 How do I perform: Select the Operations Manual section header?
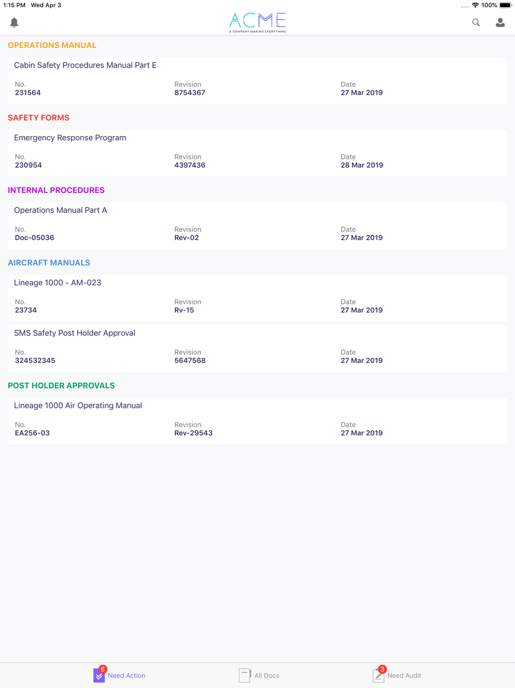[52, 45]
